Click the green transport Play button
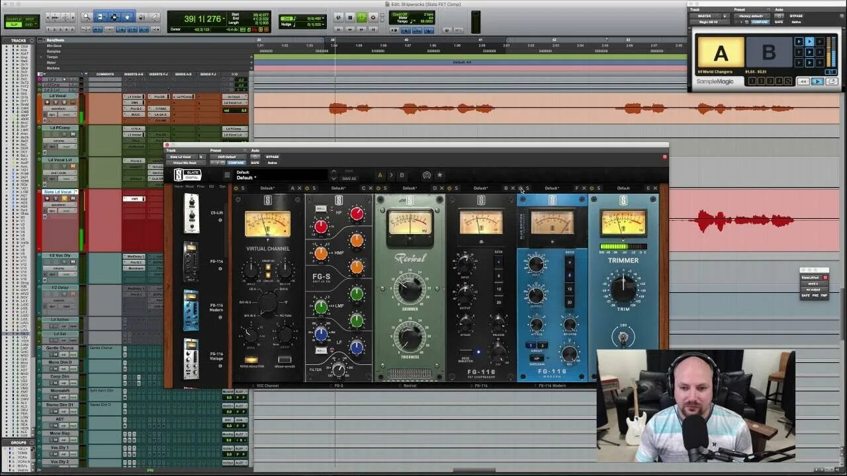Viewport: 847px width, 476px height. [x=361, y=18]
